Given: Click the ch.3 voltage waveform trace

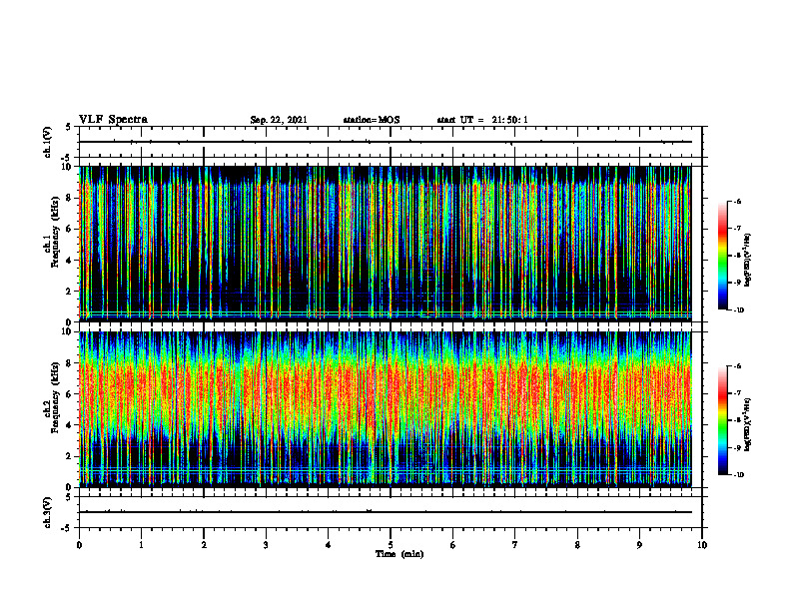Looking at the screenshot, I should point(386,512).
